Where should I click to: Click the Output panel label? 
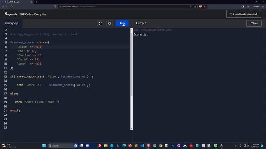(141, 23)
